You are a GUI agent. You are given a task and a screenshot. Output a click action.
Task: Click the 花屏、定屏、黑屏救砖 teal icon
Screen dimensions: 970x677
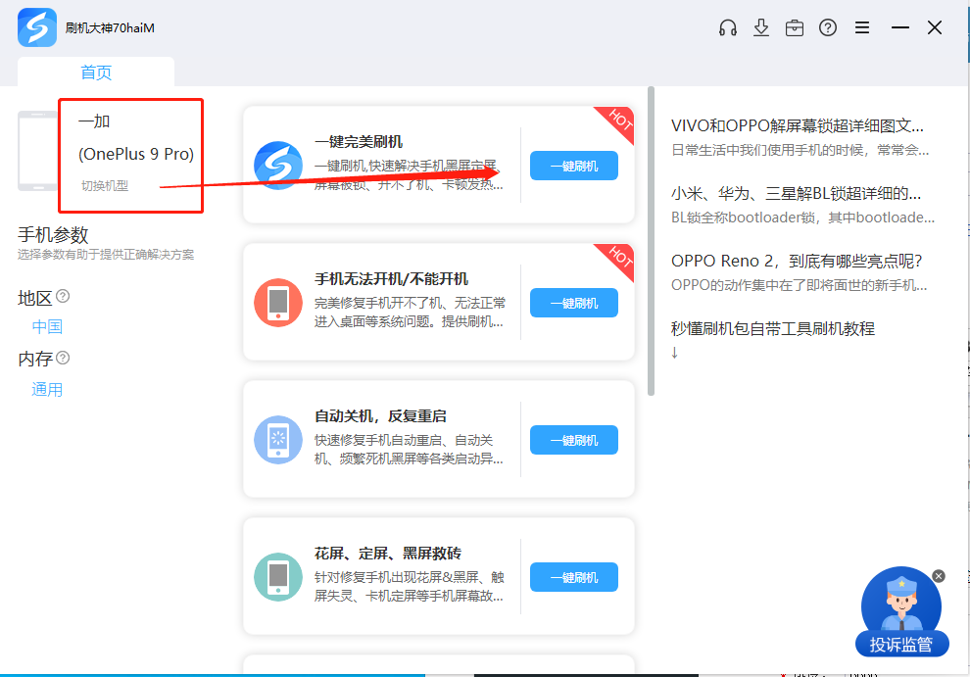278,577
